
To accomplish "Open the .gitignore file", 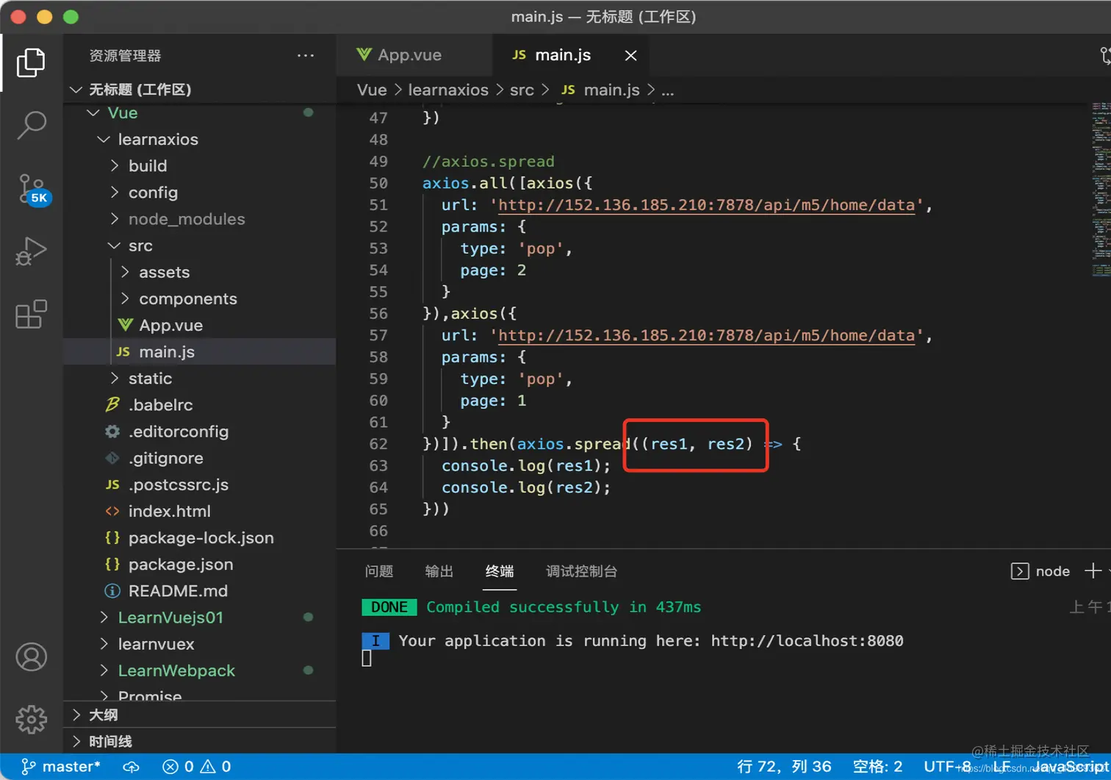I will [200, 458].
